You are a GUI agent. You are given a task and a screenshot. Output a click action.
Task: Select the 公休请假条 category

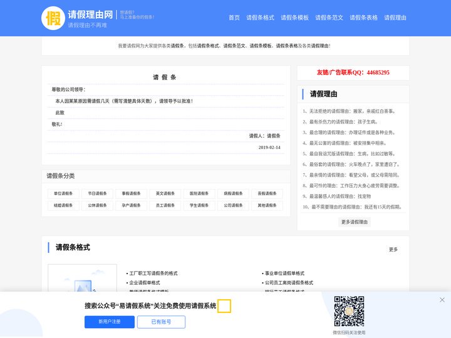point(97,205)
